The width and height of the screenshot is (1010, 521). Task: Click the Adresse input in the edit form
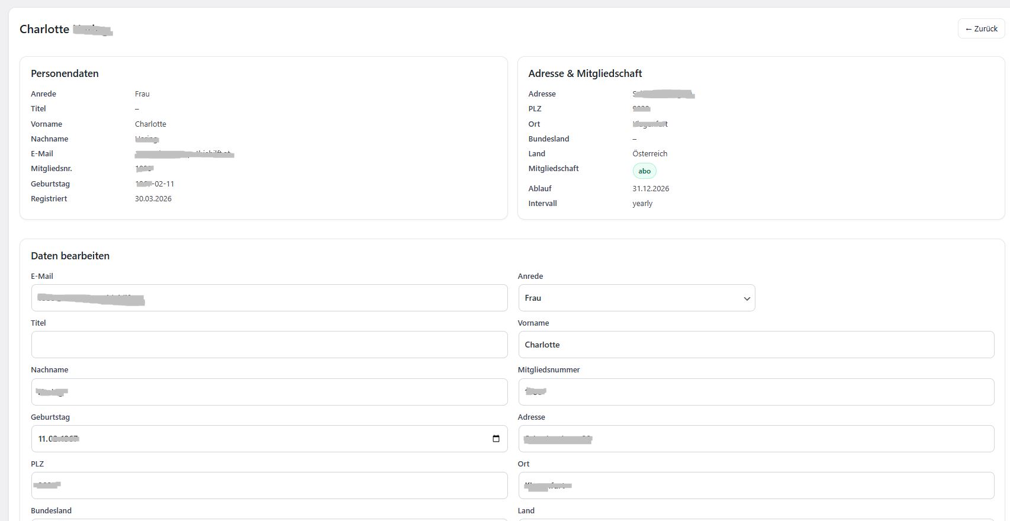(x=755, y=439)
